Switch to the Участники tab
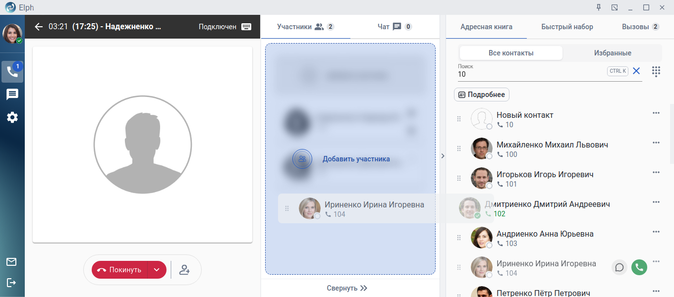This screenshot has height=297, width=674. 305,27
